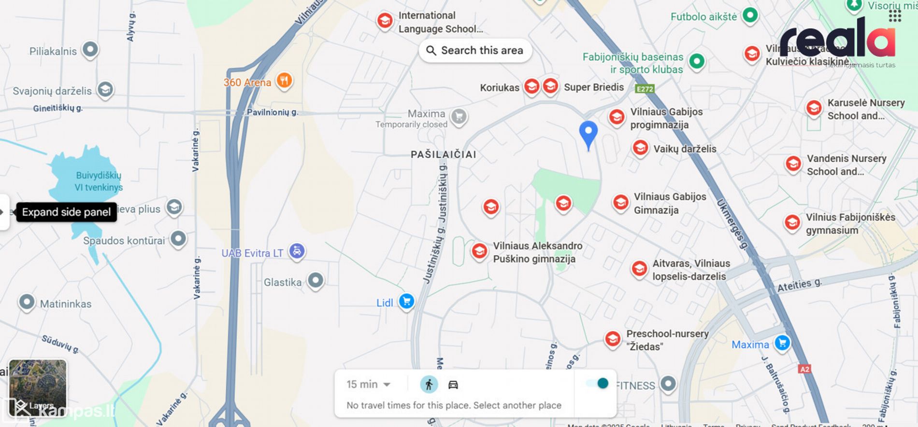Click the Fabijoniškių baseinas green marker
Viewport: 918px width, 427px height.
coord(697,62)
